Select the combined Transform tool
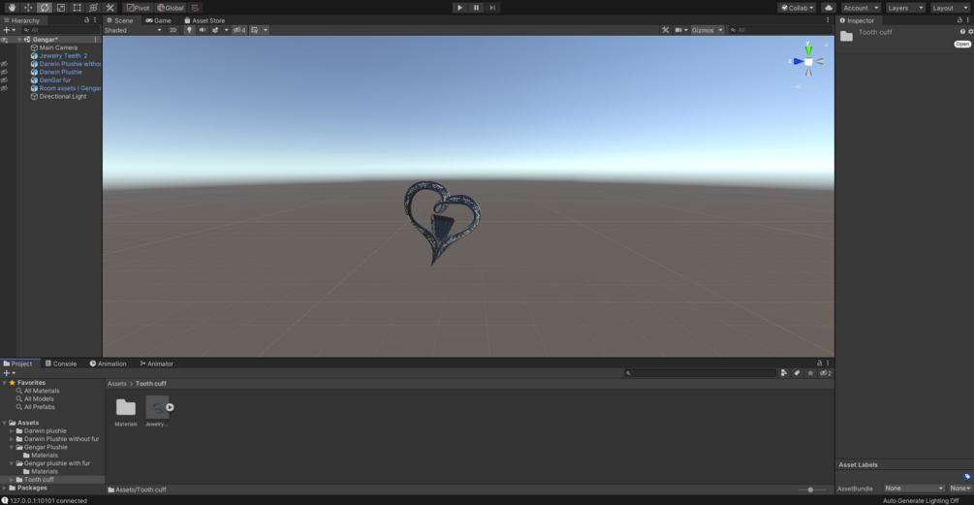Image resolution: width=974 pixels, height=505 pixels. click(x=93, y=8)
